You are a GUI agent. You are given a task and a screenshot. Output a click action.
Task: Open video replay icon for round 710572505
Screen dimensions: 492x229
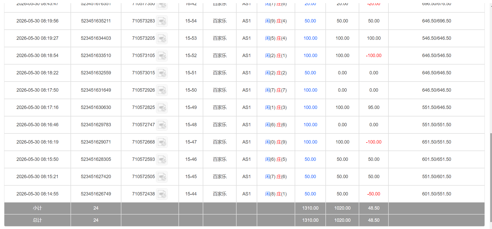[162, 177]
